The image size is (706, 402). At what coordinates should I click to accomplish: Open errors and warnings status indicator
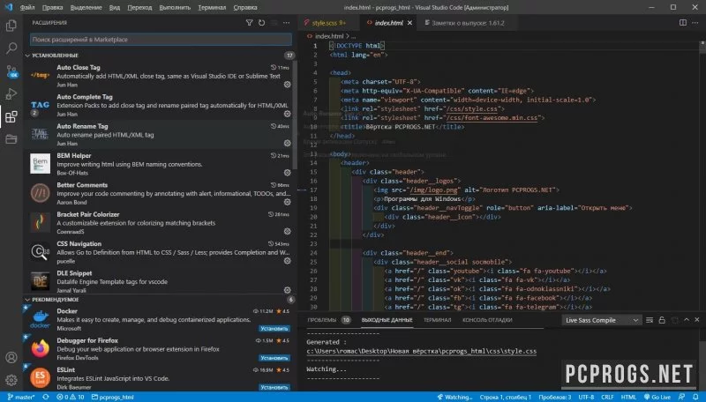coord(71,397)
